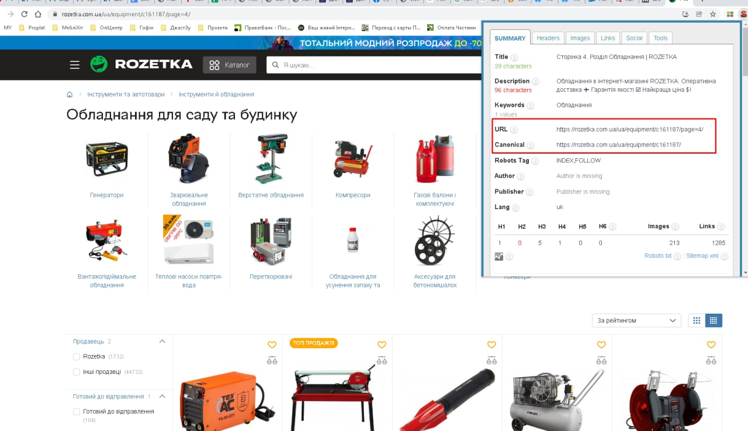Open the Proplat bookmarks folder
Viewport: 748px width, 431px height.
[x=33, y=27]
